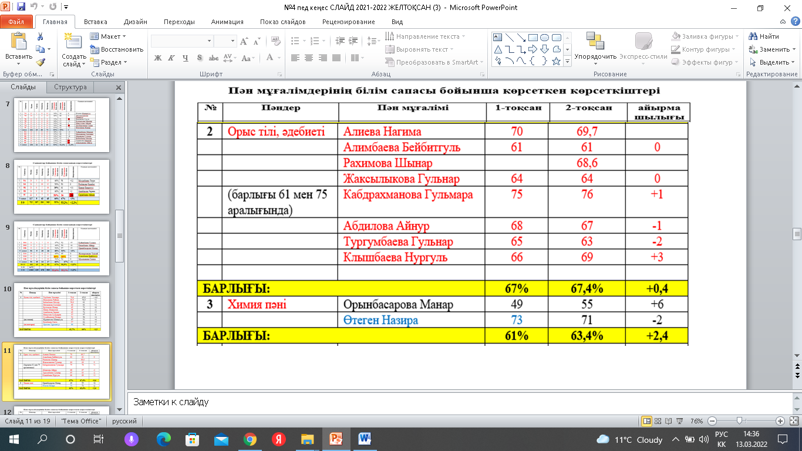Click the Save icon in quick access toolbar
The image size is (802, 451).
(21, 8)
